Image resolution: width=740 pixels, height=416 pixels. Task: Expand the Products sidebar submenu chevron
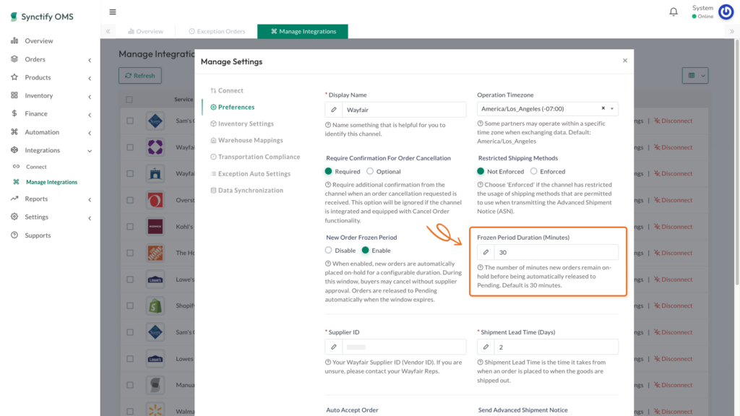tap(90, 78)
